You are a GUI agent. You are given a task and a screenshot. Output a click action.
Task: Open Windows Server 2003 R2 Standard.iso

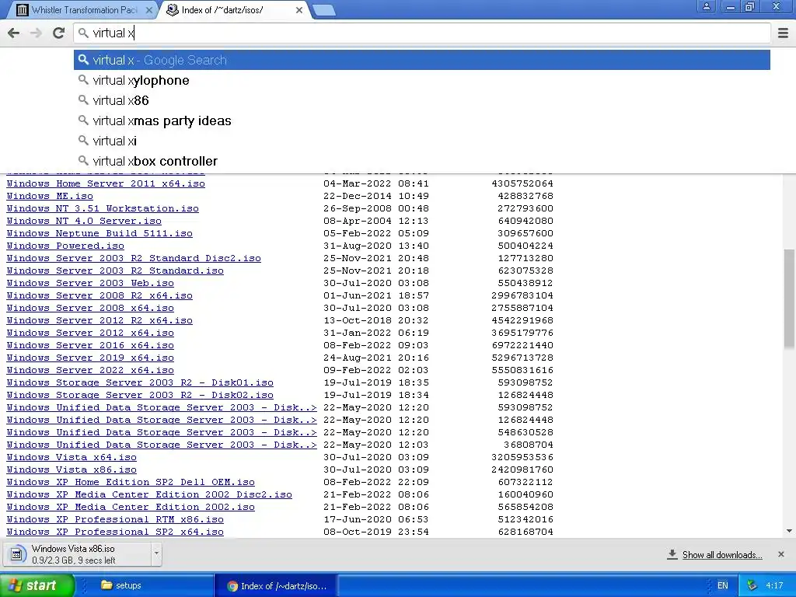[115, 271]
